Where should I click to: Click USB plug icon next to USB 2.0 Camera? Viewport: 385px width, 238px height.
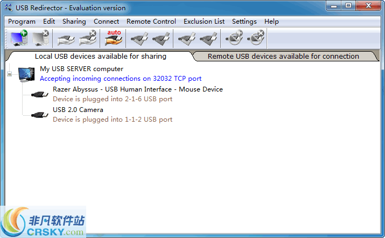click(x=40, y=115)
